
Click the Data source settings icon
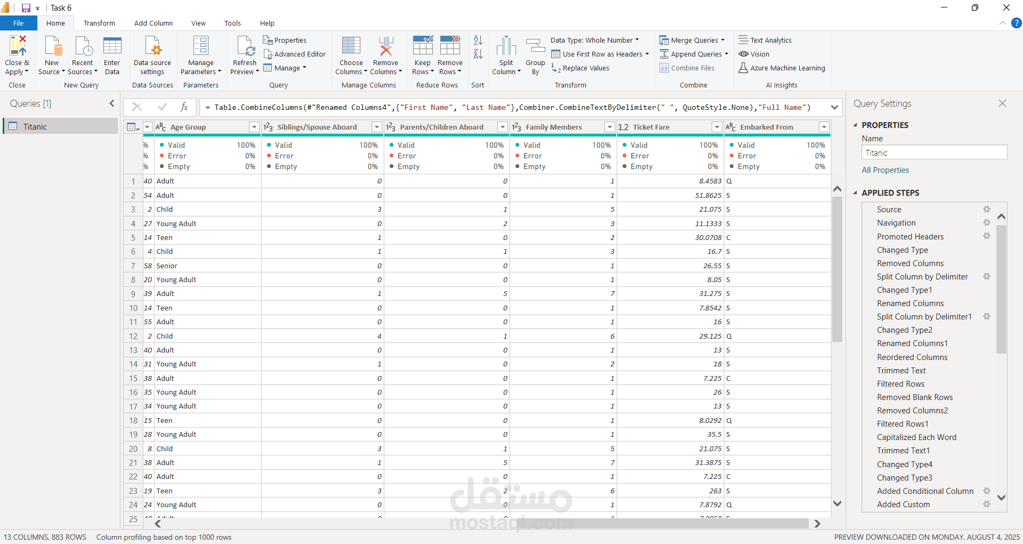(x=152, y=47)
